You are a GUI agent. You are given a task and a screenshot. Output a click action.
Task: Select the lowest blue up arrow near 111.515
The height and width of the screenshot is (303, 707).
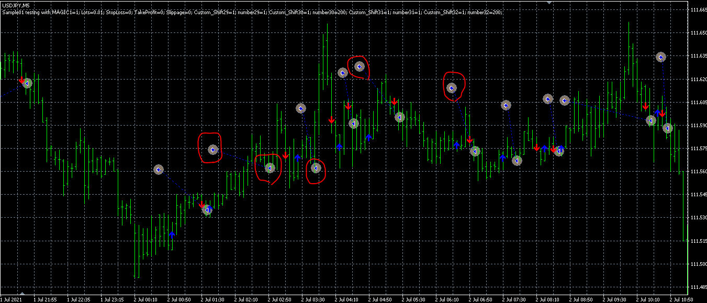(172, 234)
